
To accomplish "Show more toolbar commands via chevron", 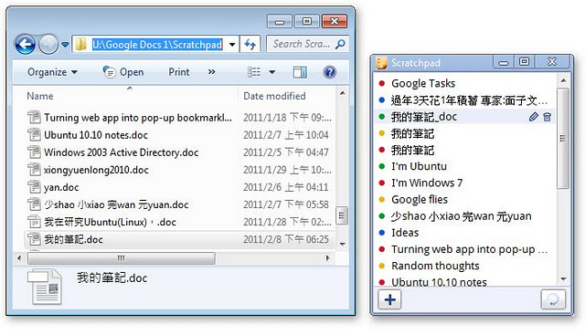I will point(211,72).
